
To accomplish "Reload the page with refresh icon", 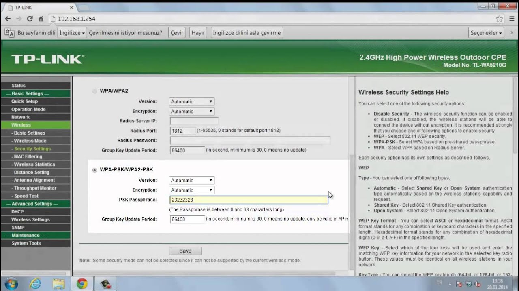I will [x=30, y=19].
